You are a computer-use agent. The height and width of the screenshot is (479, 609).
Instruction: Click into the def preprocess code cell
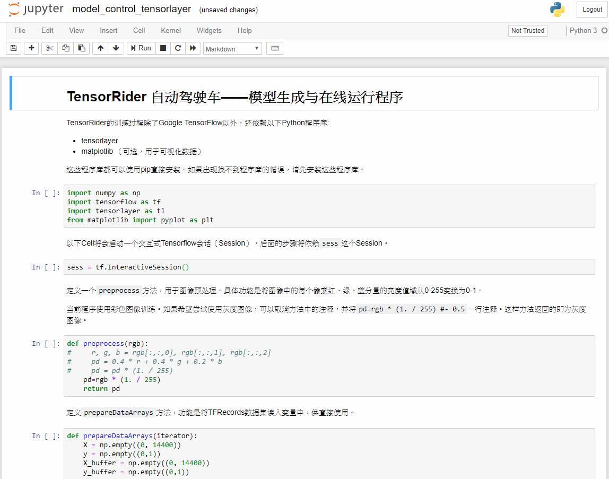[329, 366]
